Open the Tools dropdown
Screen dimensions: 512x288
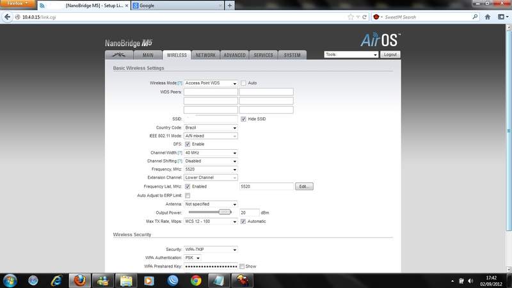pos(351,54)
